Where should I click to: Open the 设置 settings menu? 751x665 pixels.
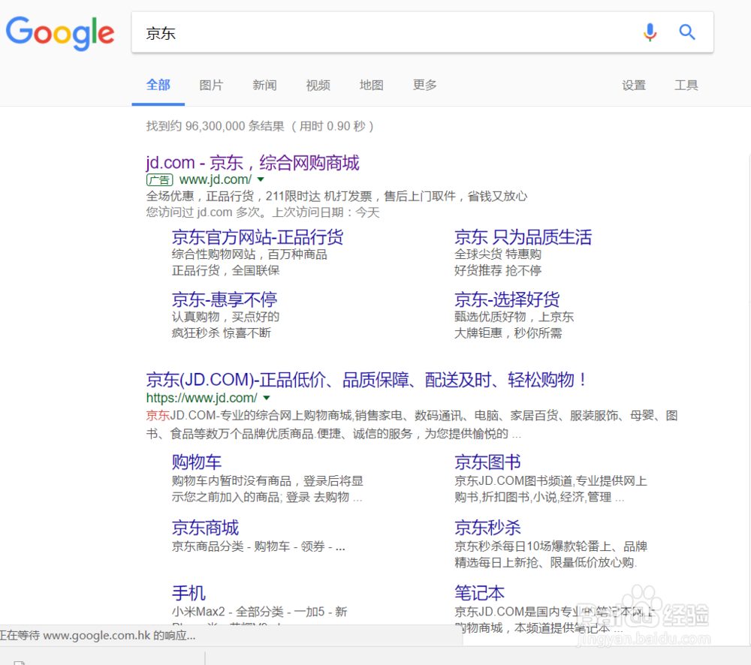click(x=634, y=85)
